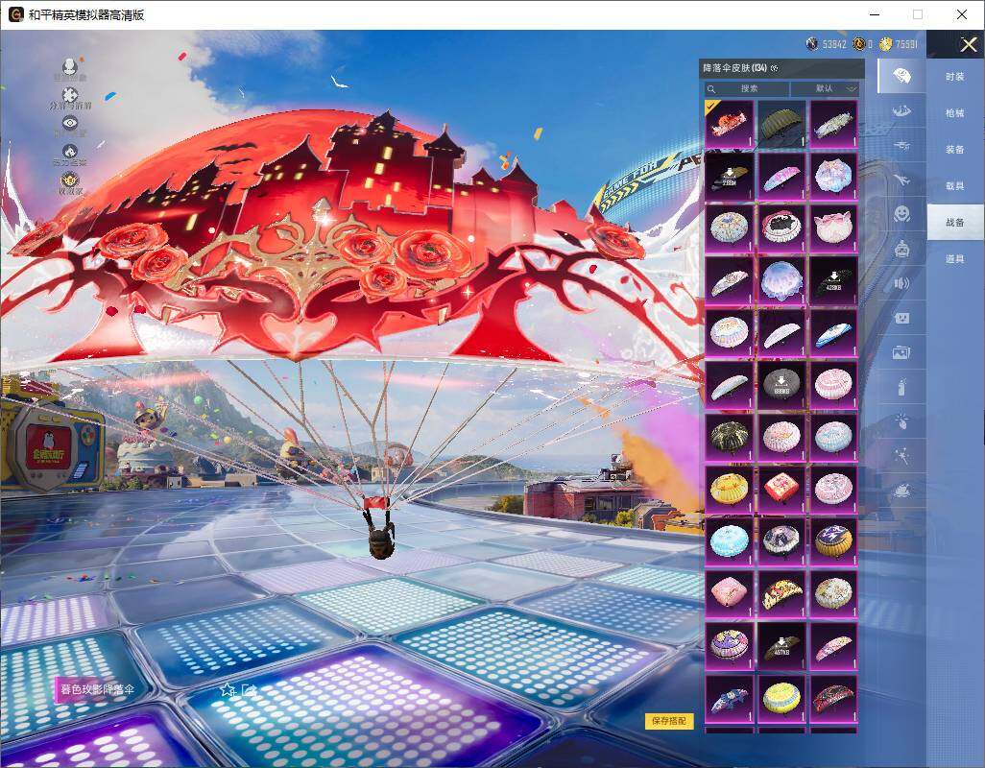985x768 pixels.
Task: Click the 保存搭配 save outfit button
Action: (669, 721)
